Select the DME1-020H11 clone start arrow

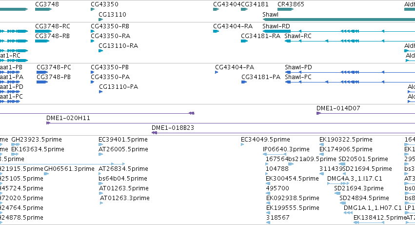tap(48, 123)
